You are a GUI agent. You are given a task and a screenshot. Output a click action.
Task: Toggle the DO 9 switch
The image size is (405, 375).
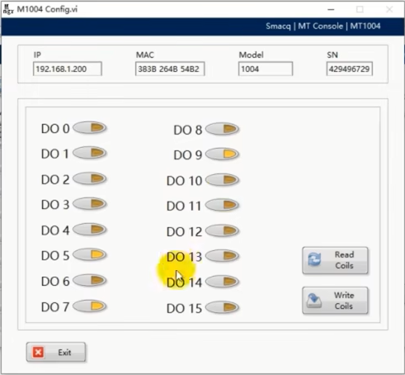tap(222, 154)
